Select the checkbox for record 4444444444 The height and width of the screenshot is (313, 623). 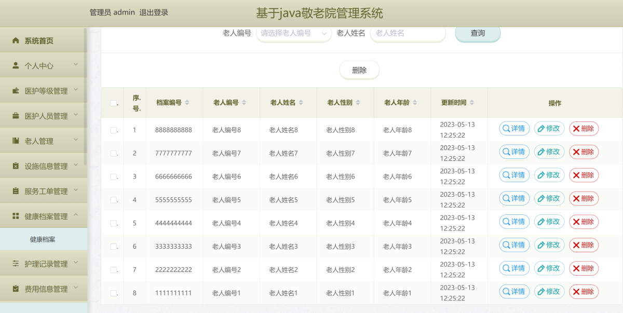113,223
